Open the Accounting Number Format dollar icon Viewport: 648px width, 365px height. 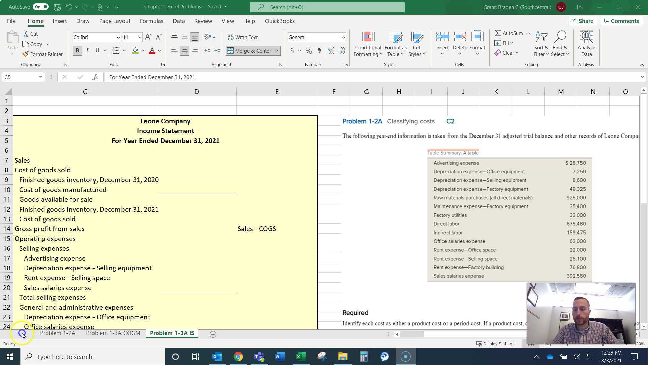(x=292, y=50)
